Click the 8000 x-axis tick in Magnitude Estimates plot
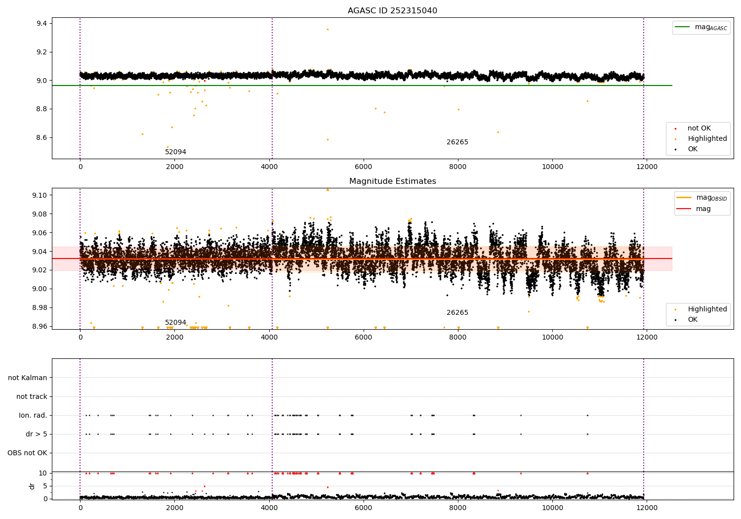 [x=458, y=338]
